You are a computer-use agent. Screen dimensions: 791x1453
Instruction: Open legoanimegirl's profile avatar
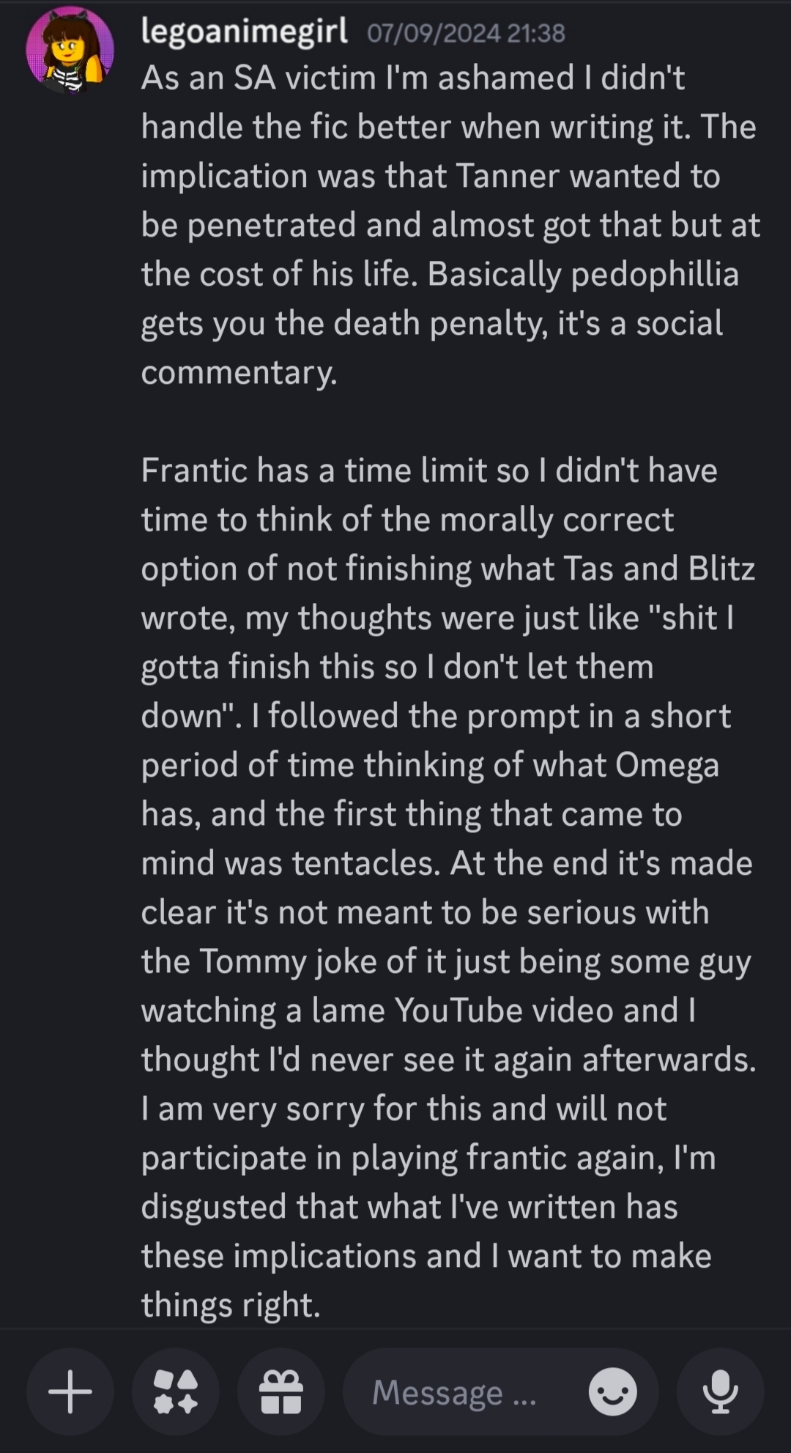(70, 50)
